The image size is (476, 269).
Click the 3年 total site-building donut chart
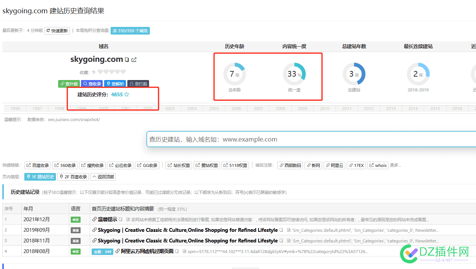(x=354, y=74)
